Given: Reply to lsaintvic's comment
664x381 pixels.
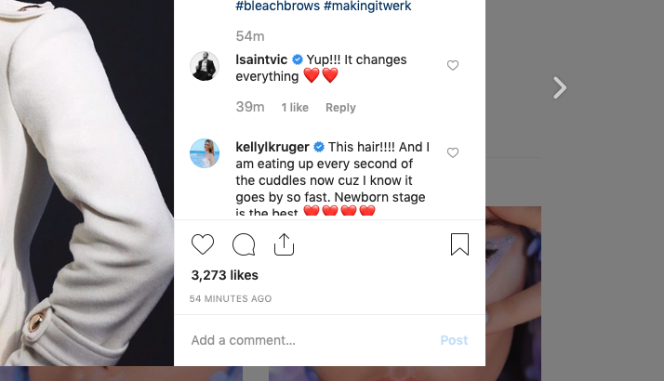Looking at the screenshot, I should pyautogui.click(x=340, y=108).
